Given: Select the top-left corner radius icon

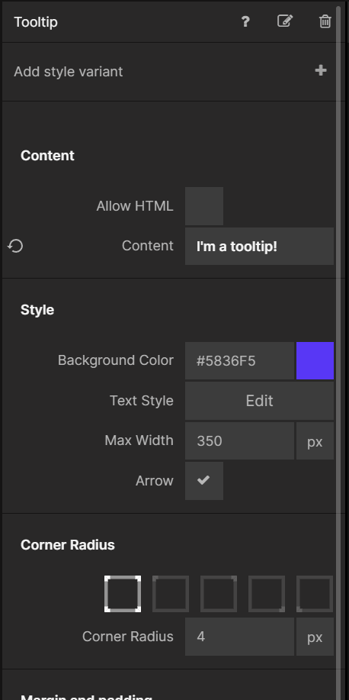Looking at the screenshot, I should tap(171, 594).
